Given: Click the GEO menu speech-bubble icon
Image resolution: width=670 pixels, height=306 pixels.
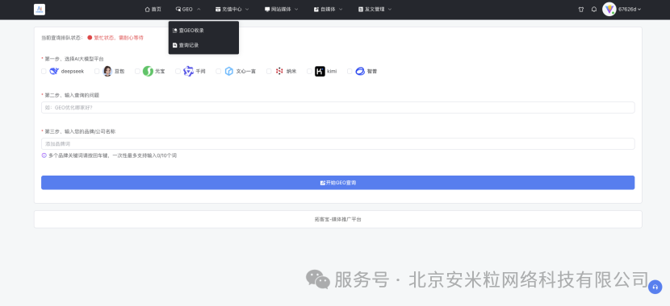Looking at the screenshot, I should pos(178,10).
